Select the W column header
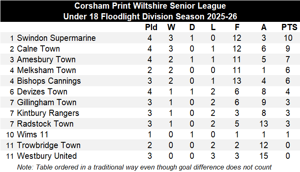 pos(171,27)
